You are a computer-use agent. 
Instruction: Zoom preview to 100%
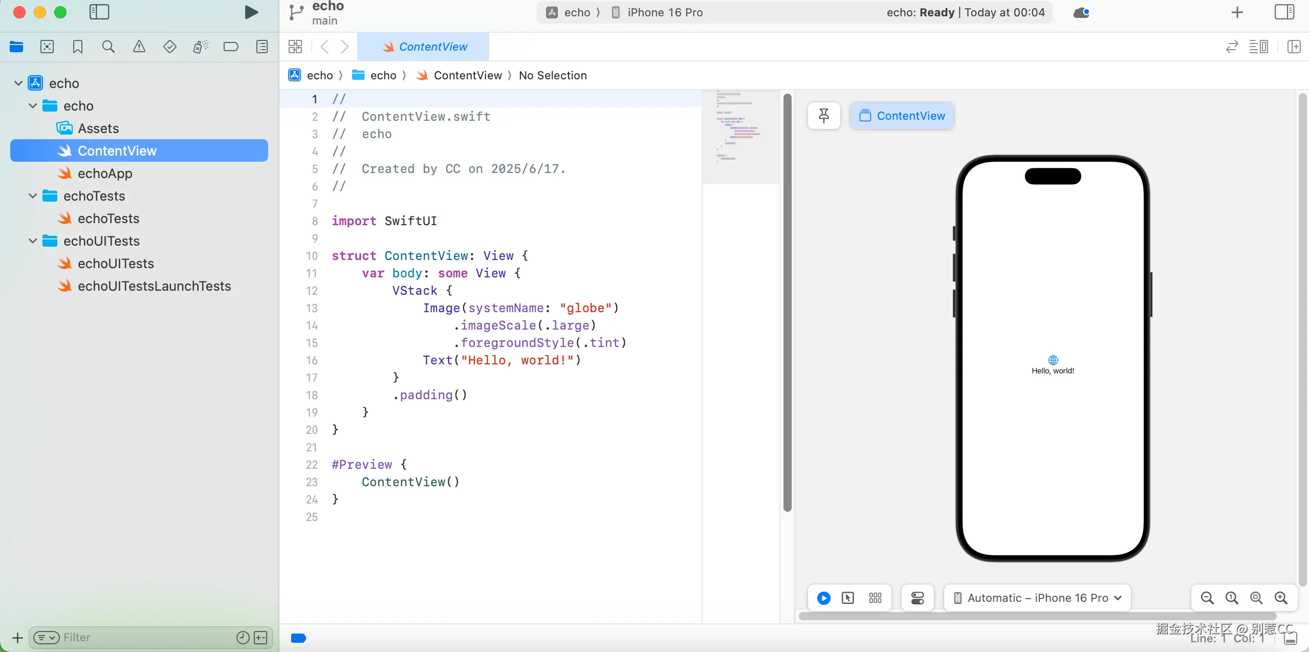(1232, 598)
